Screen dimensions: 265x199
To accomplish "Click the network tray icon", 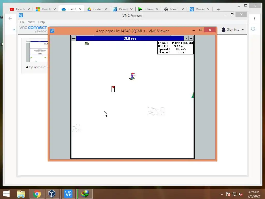I will click(234, 194).
